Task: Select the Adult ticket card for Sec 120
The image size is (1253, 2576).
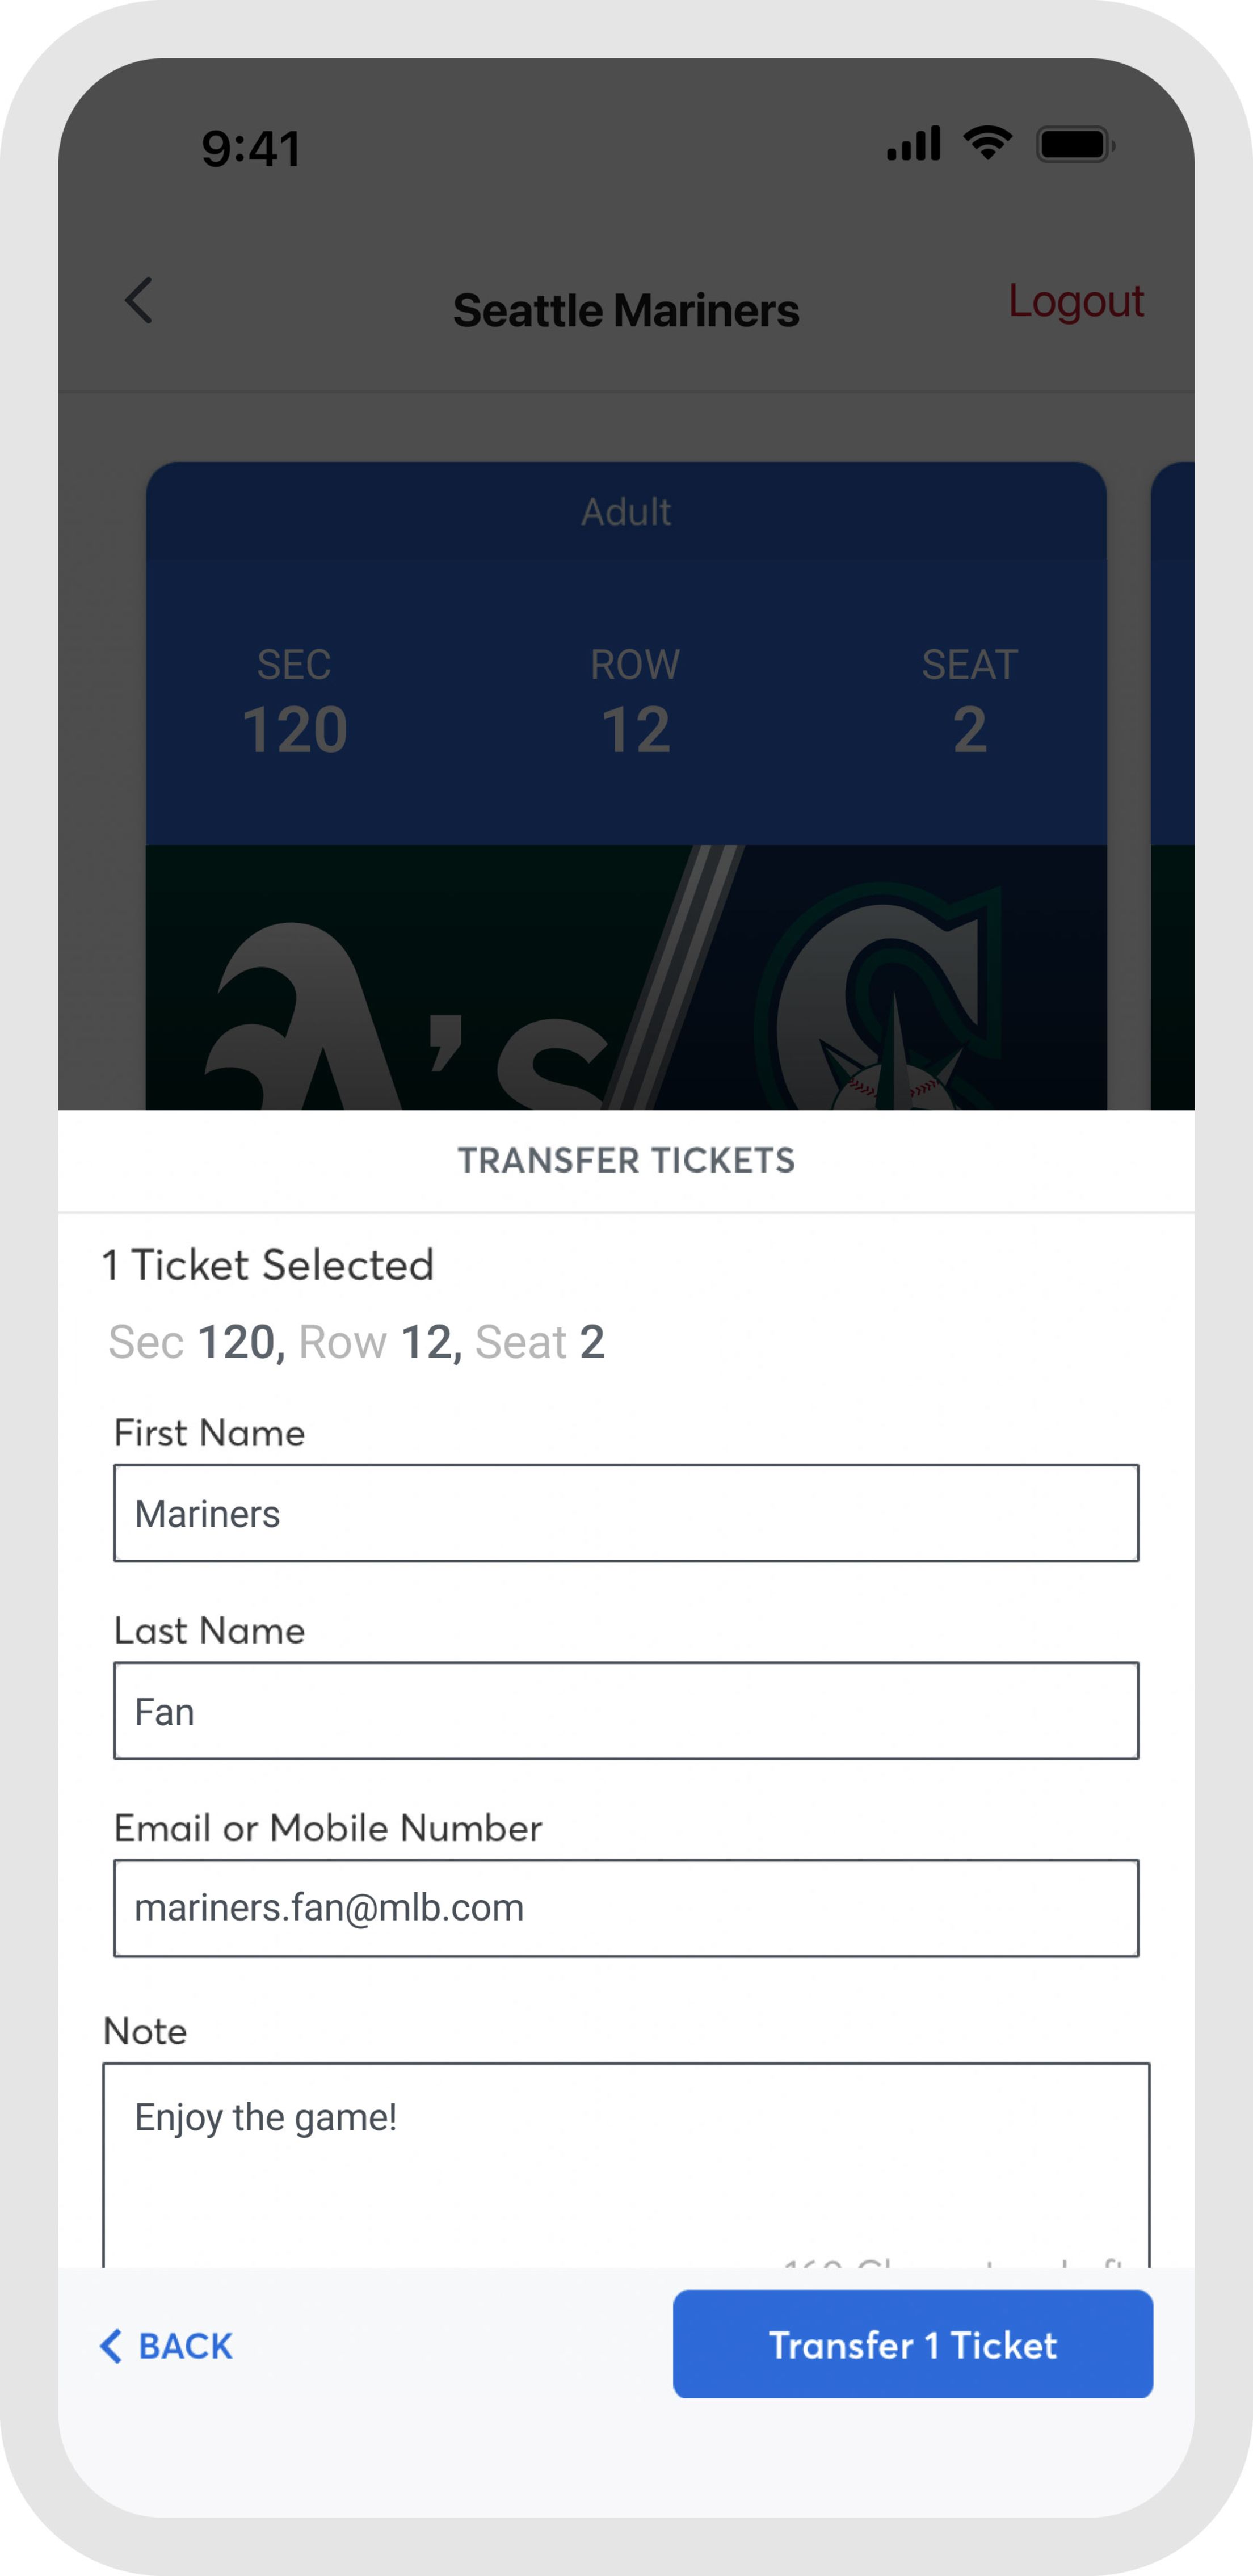Action: (x=626, y=700)
